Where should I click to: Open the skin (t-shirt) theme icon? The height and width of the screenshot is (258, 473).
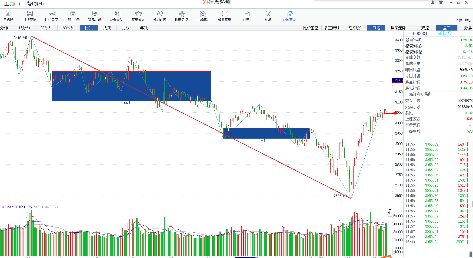(x=441, y=2)
